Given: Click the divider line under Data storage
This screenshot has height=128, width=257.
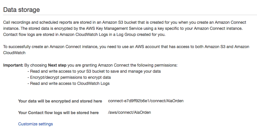Looking at the screenshot, I should click(128, 15).
